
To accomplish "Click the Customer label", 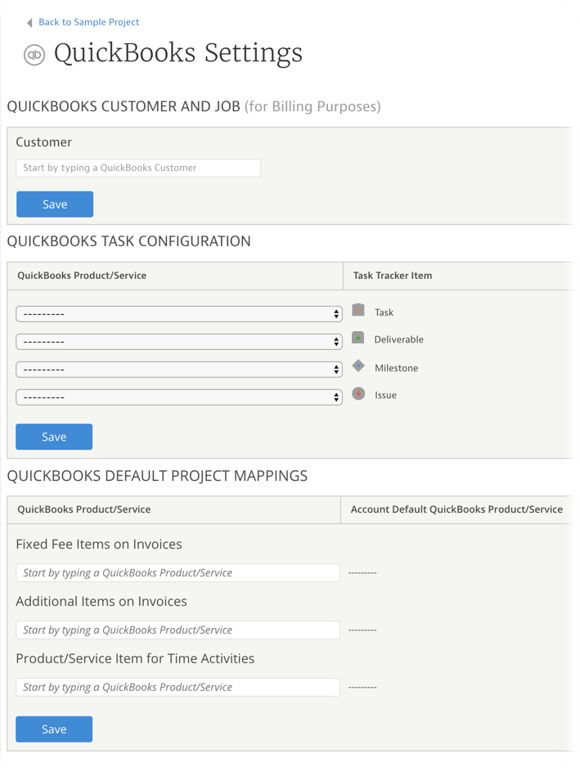I will (43, 142).
